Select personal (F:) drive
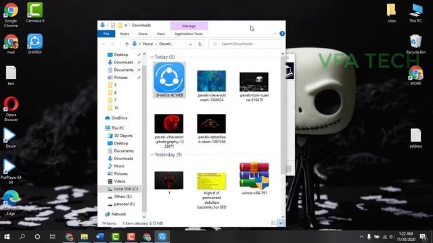This screenshot has width=433, height=243. [x=124, y=204]
